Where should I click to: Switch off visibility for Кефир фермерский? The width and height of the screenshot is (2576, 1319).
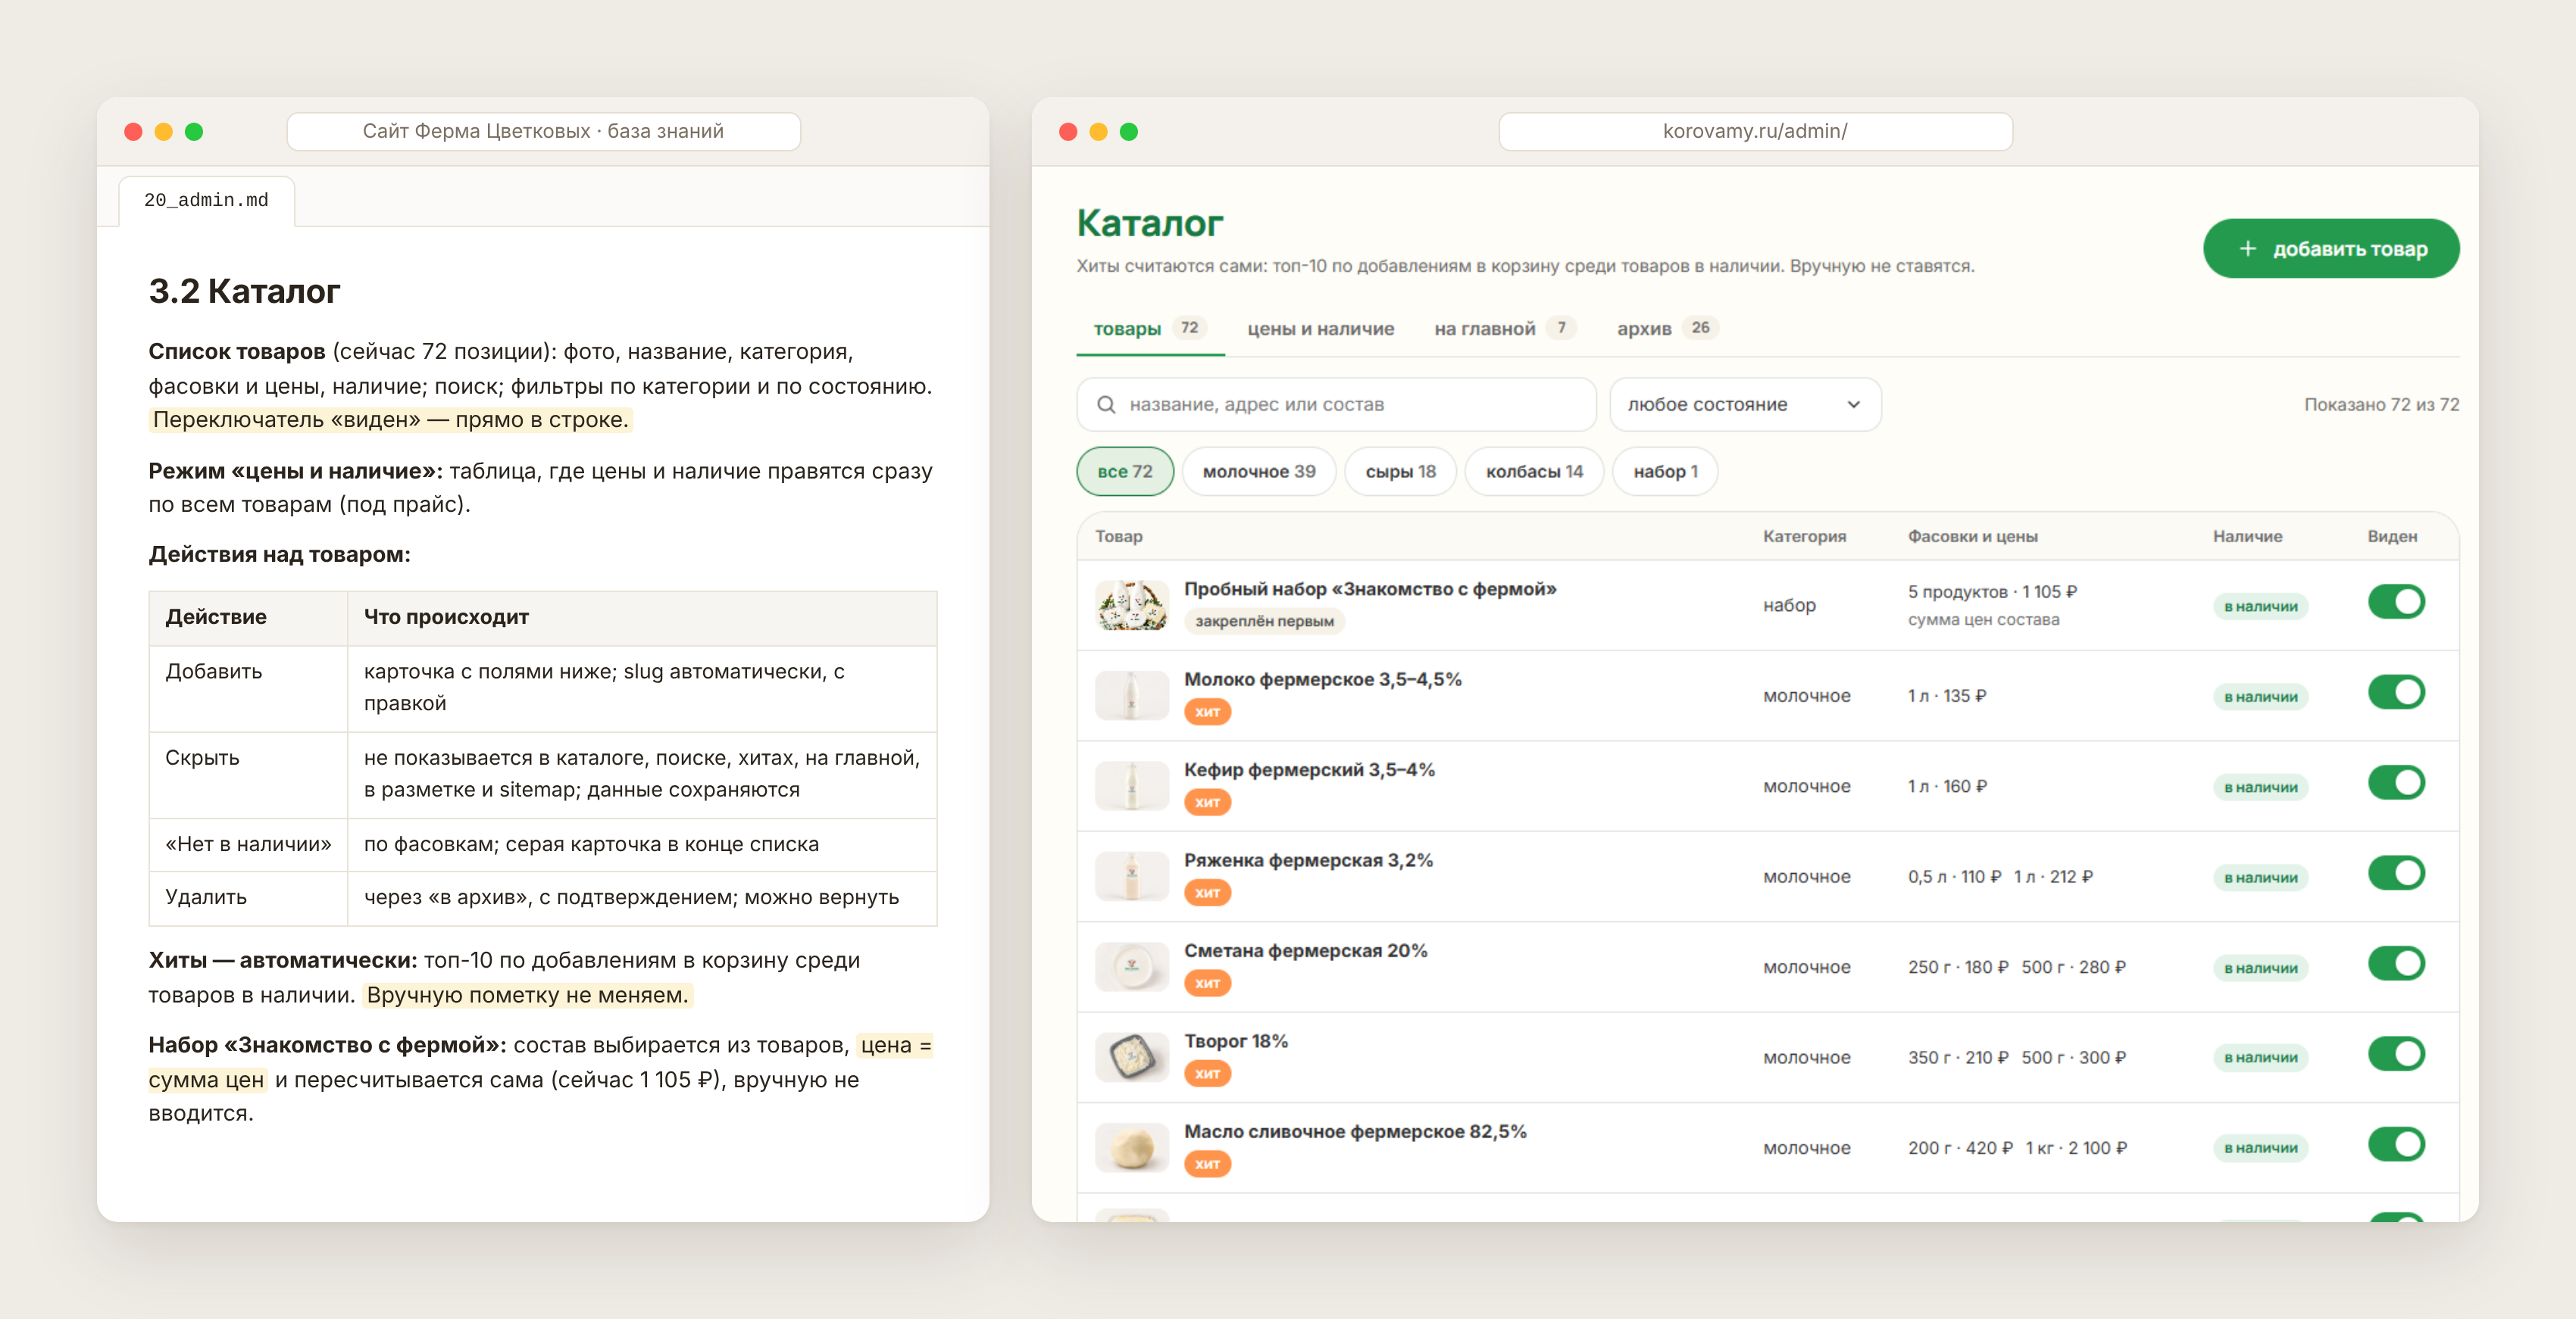point(2396,782)
